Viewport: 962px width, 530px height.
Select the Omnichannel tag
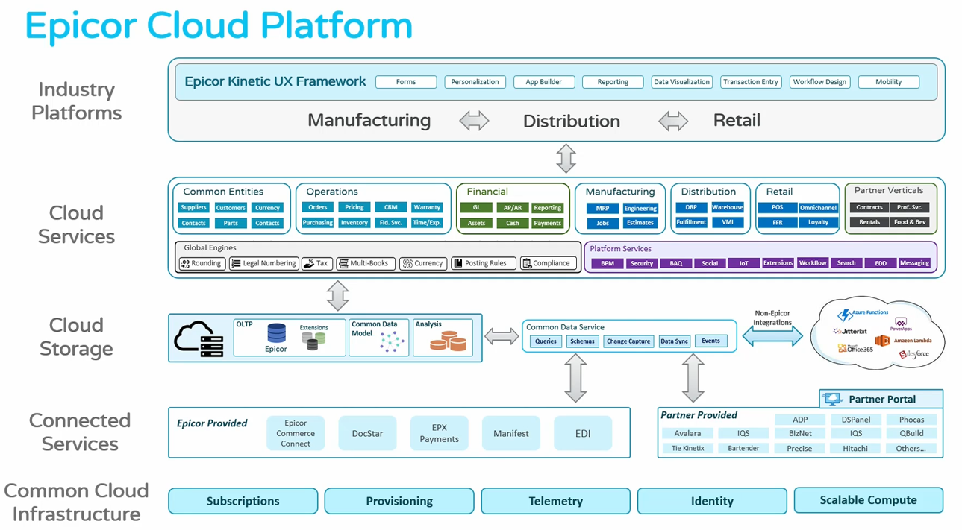[818, 208]
